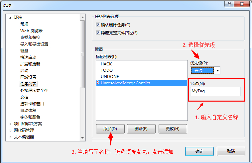Click the tree scrollbar up arrow
The width and height of the screenshot is (252, 163).
pyautogui.click(x=82, y=17)
